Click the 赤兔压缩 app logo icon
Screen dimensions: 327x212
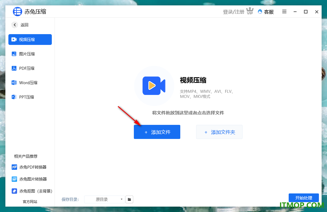[17, 11]
